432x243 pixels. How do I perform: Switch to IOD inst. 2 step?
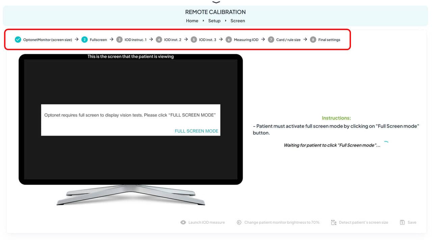click(172, 40)
